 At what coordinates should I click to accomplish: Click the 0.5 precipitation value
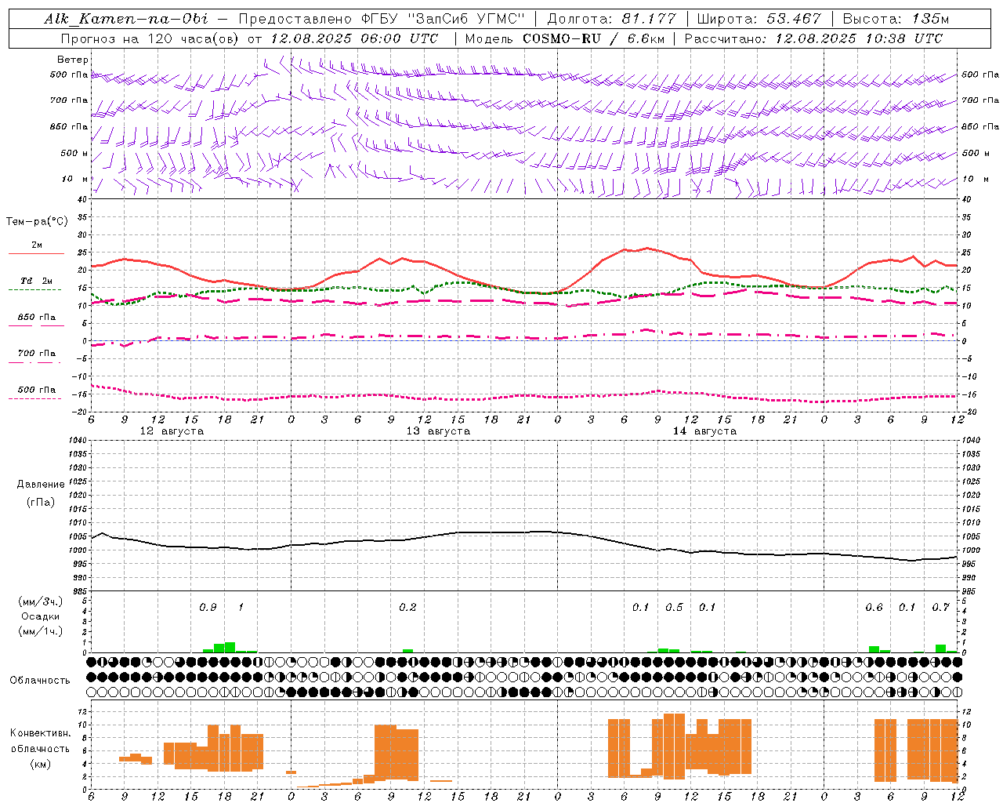[674, 608]
